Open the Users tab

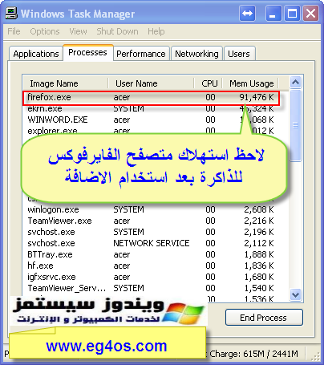point(239,54)
